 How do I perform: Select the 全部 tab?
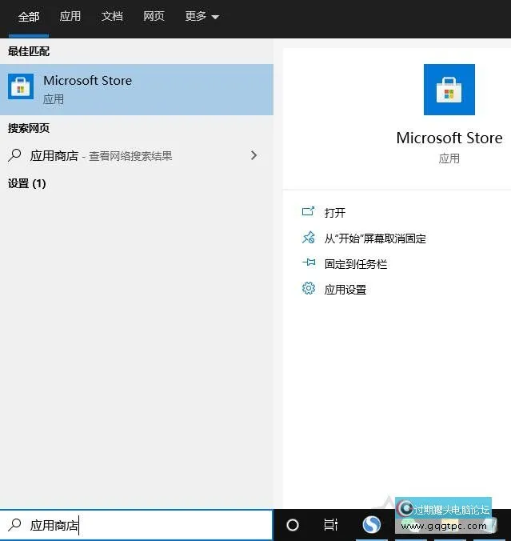[x=29, y=16]
